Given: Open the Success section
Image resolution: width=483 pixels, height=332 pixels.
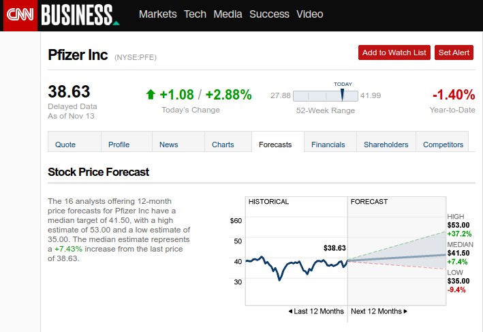Looking at the screenshot, I should pyautogui.click(x=270, y=14).
